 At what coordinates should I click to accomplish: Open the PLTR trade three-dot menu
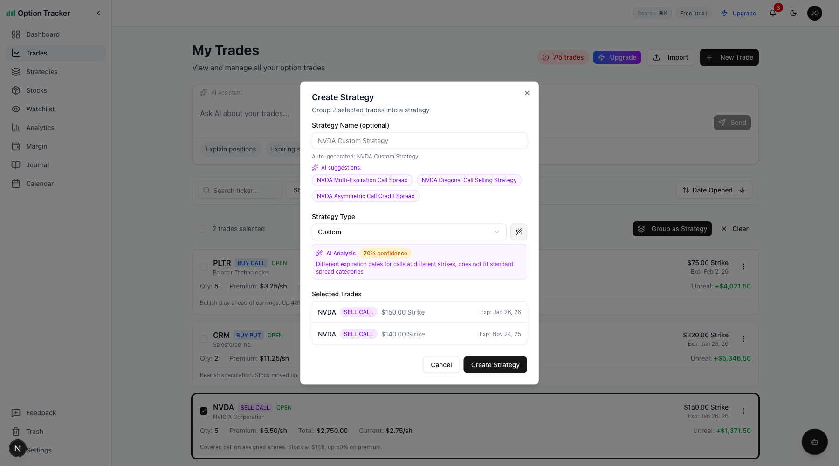[x=743, y=267]
